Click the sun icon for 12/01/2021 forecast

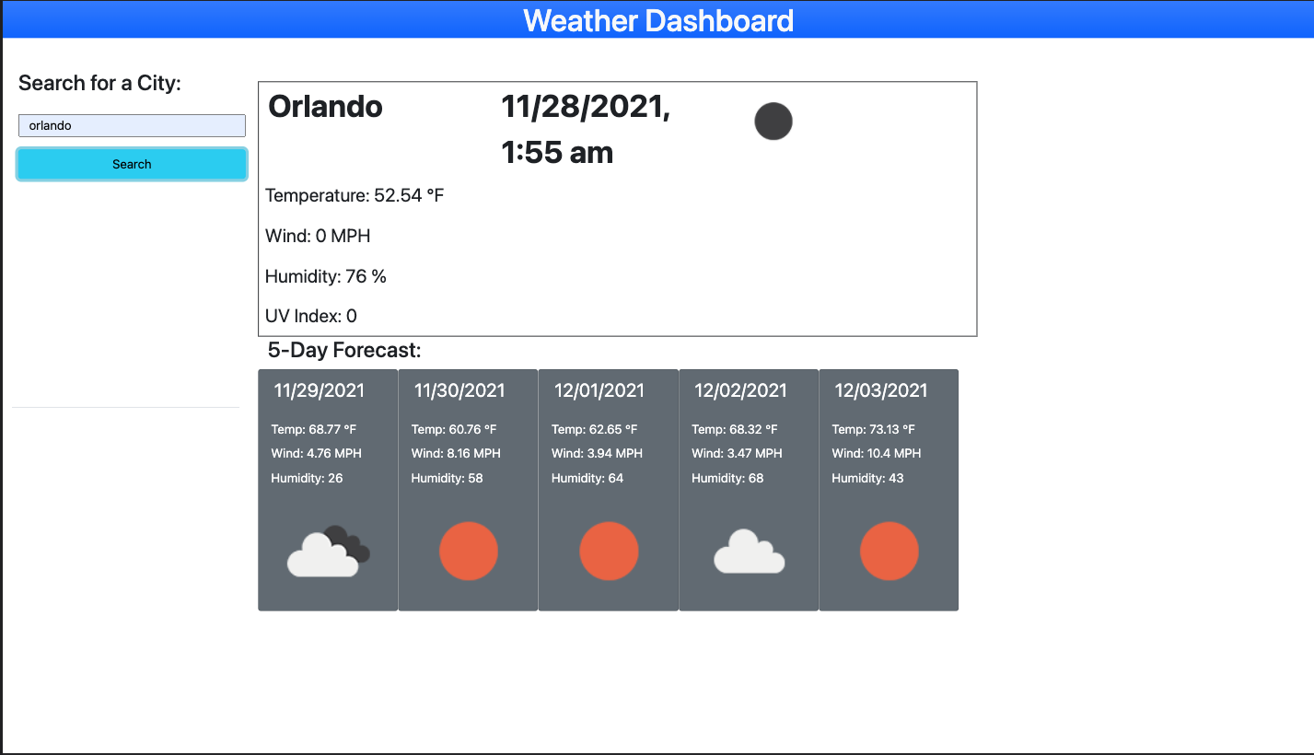(609, 551)
